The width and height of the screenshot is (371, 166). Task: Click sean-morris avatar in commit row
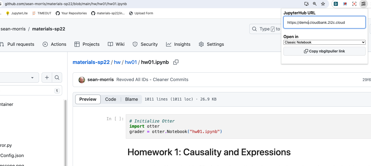82,80
